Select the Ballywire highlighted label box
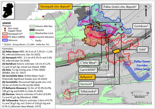Image resolution: width=155 pixels, height=109 pixels. point(87,77)
